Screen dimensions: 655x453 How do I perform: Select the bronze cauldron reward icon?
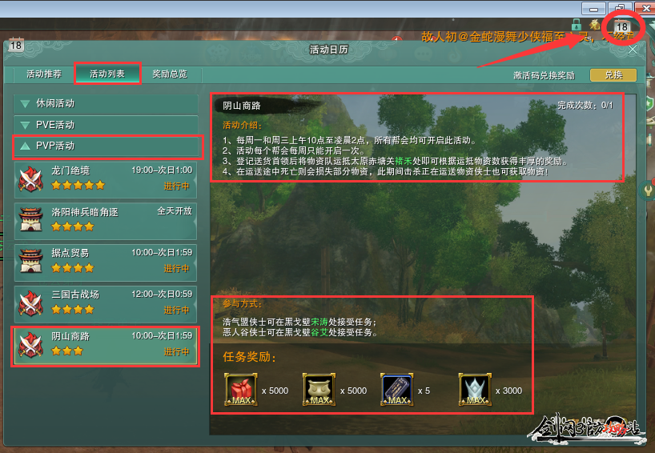(x=319, y=390)
